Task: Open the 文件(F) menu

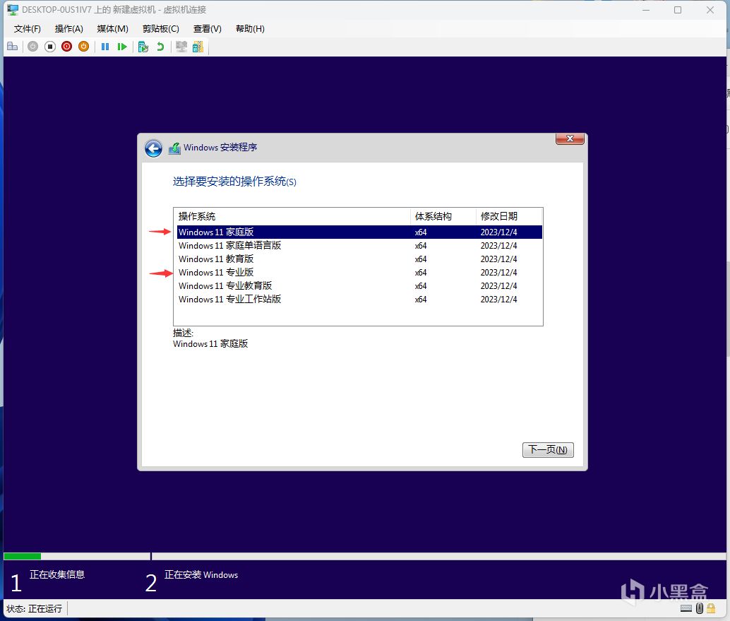Action: coord(27,29)
